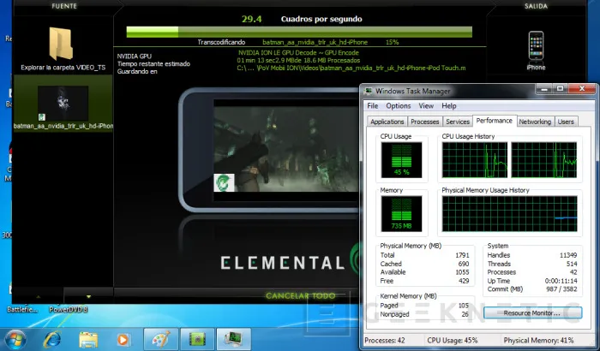Select the Performance tab
The image size is (600, 351).
pyautogui.click(x=495, y=121)
